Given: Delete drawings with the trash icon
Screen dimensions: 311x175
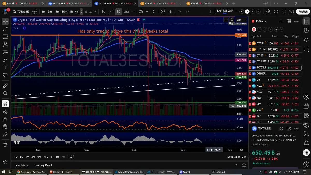Looking at the screenshot, I should coord(5,145).
